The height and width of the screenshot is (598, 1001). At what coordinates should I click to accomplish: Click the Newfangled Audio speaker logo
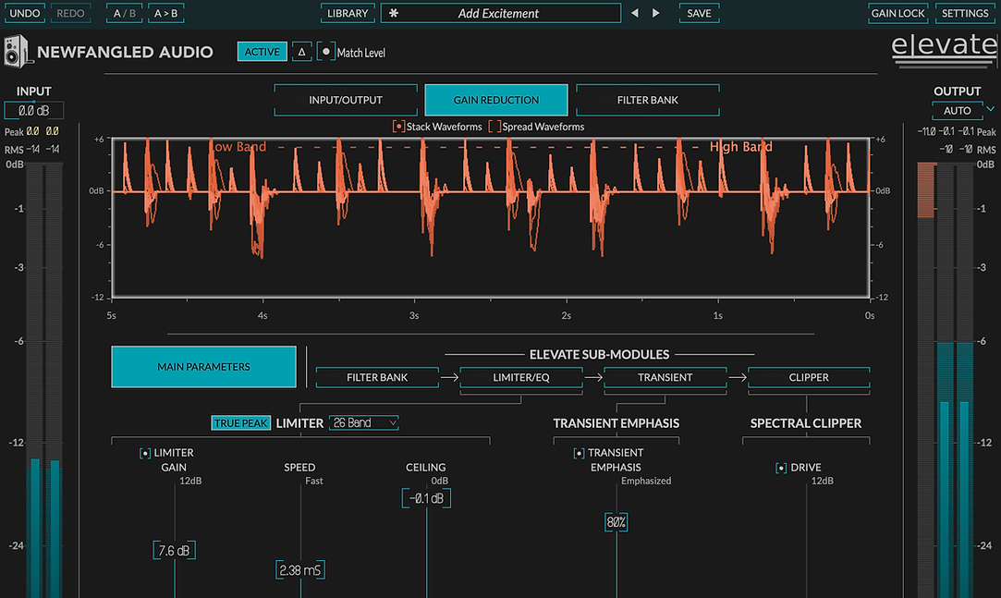17,52
